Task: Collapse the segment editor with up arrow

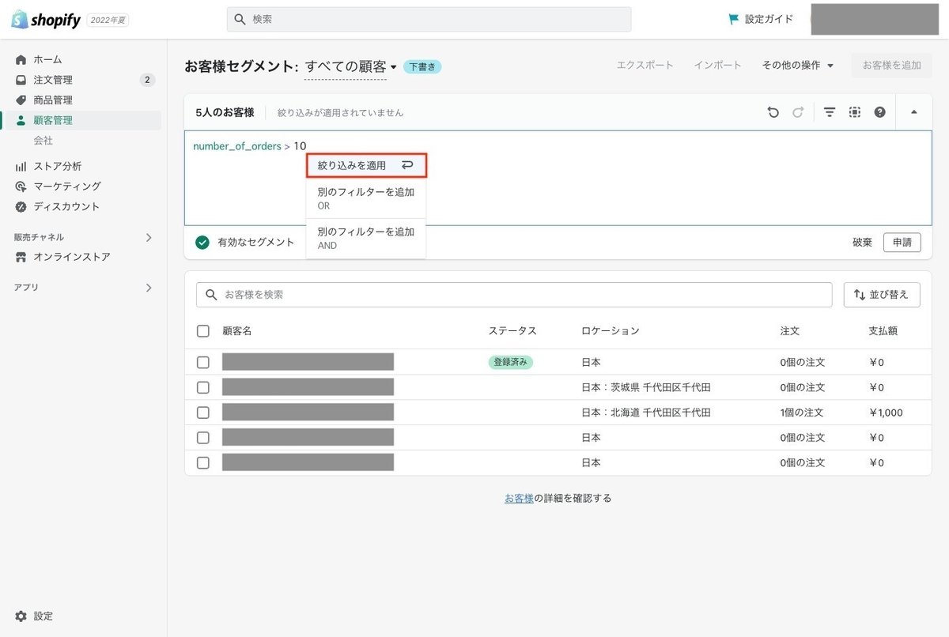Action: 914,112
